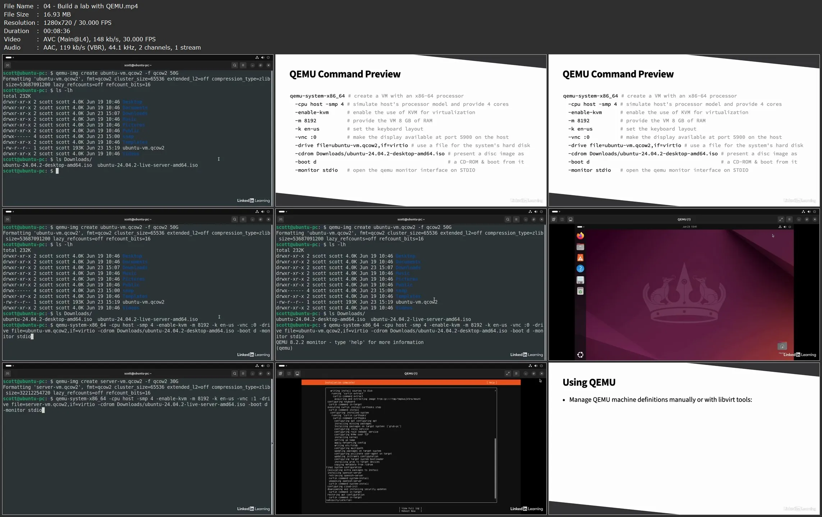Image resolution: width=822 pixels, height=517 pixels.
Task: Click bullet 'Manage QEMU machine definitions manually' text
Action: [661, 400]
